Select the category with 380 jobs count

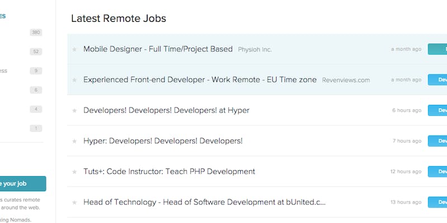tap(36, 32)
